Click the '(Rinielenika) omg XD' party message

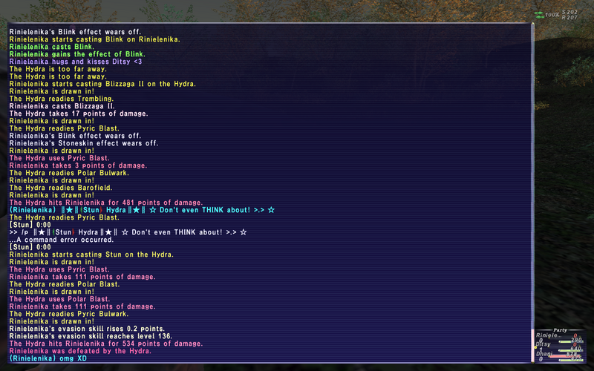(x=48, y=358)
